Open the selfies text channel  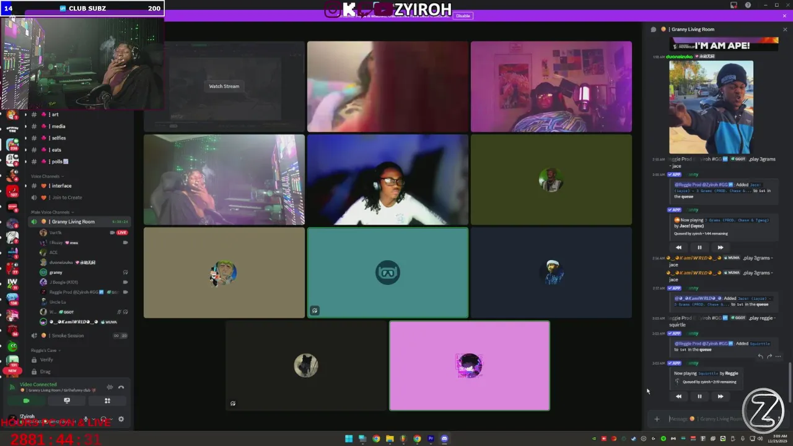(79, 138)
